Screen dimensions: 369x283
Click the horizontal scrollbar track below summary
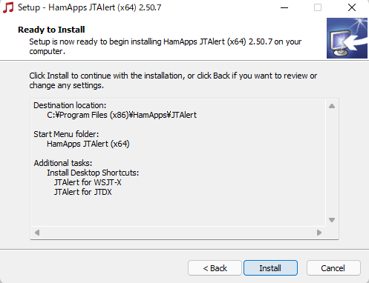coord(178,233)
